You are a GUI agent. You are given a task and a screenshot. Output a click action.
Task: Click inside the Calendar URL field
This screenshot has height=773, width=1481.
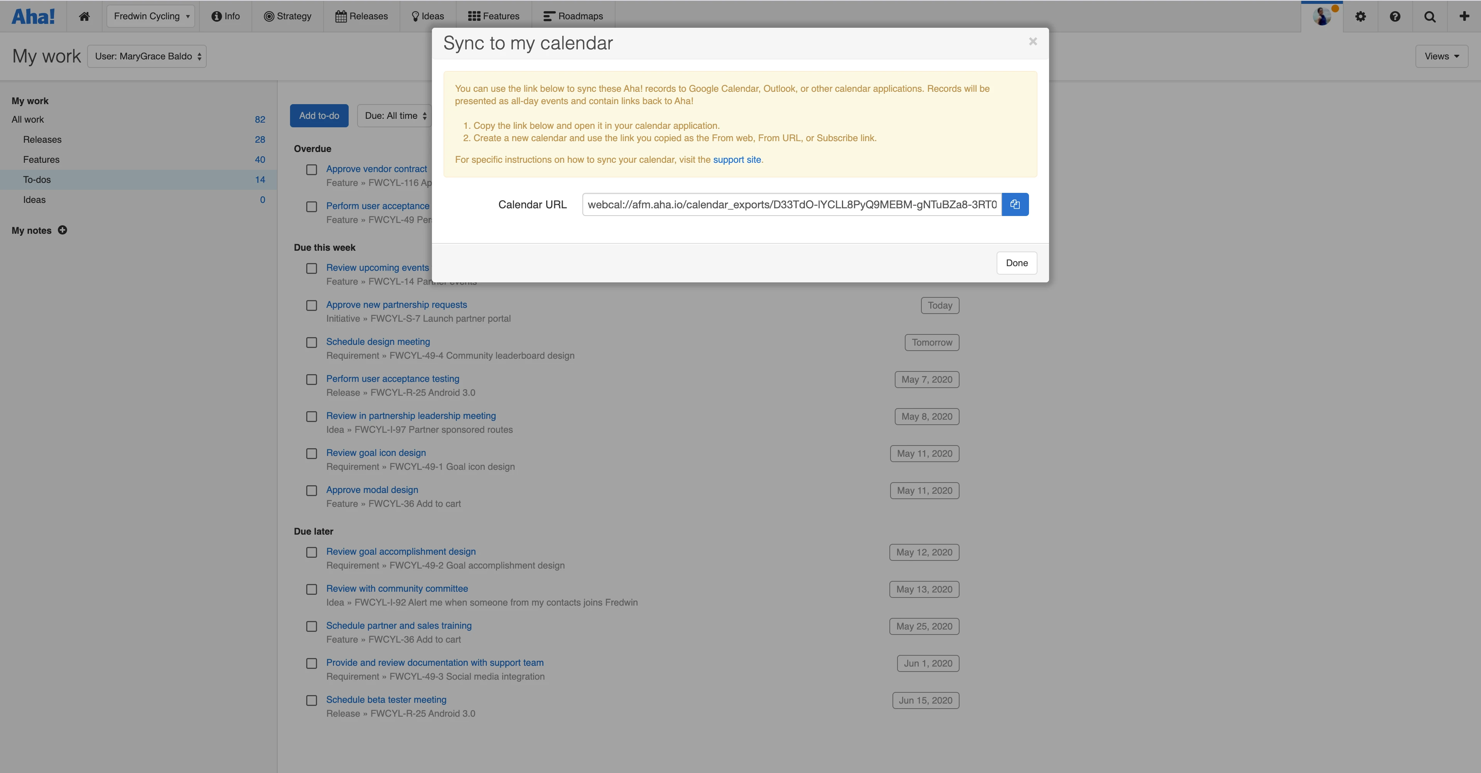pyautogui.click(x=791, y=204)
